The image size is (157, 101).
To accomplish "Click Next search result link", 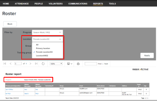I will click(106, 64).
